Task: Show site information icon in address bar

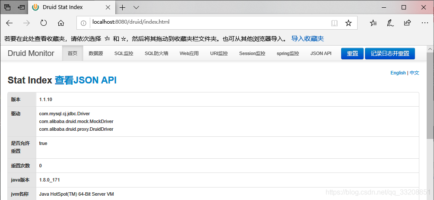Action: pyautogui.click(x=83, y=23)
